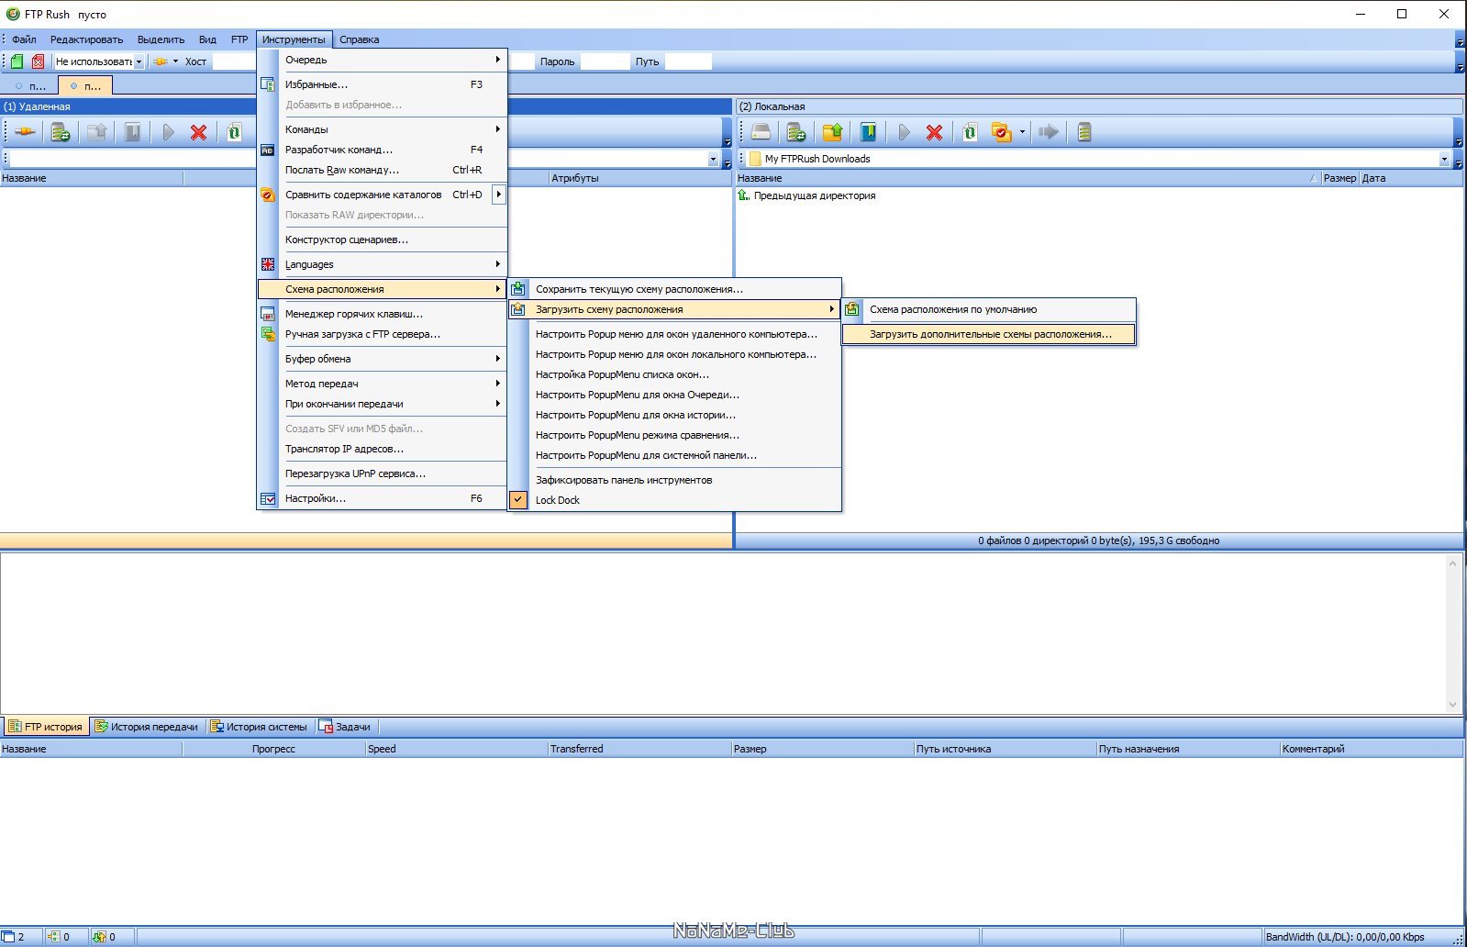
Task: Open the local path dropdown for My FTPRush Downloads
Action: 1444,159
